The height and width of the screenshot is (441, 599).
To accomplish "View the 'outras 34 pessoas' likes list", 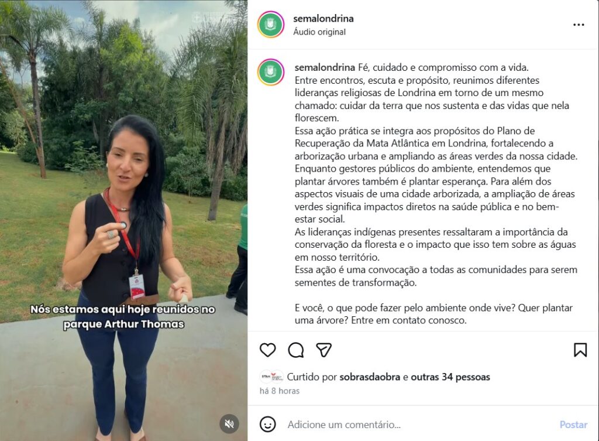I will [x=450, y=377].
